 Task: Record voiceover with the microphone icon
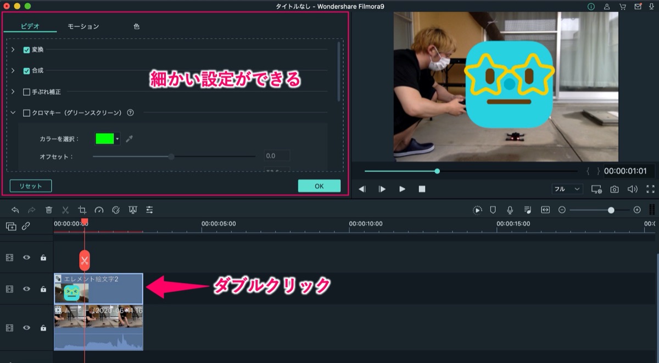click(510, 210)
